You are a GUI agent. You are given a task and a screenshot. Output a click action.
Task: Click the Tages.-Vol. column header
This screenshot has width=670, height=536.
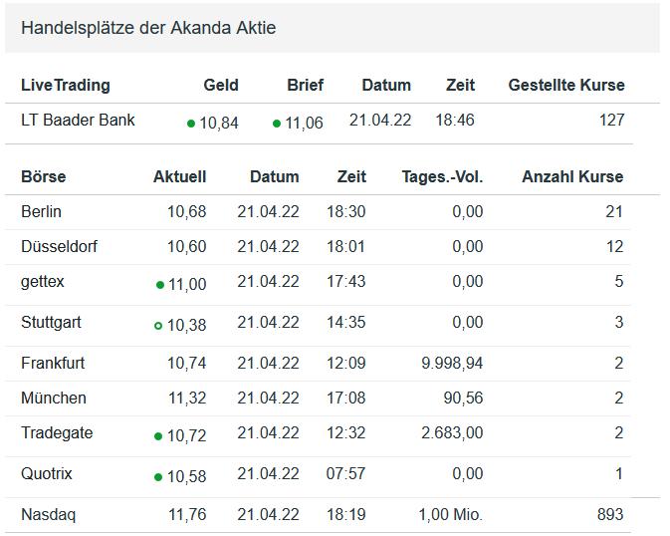tap(442, 176)
